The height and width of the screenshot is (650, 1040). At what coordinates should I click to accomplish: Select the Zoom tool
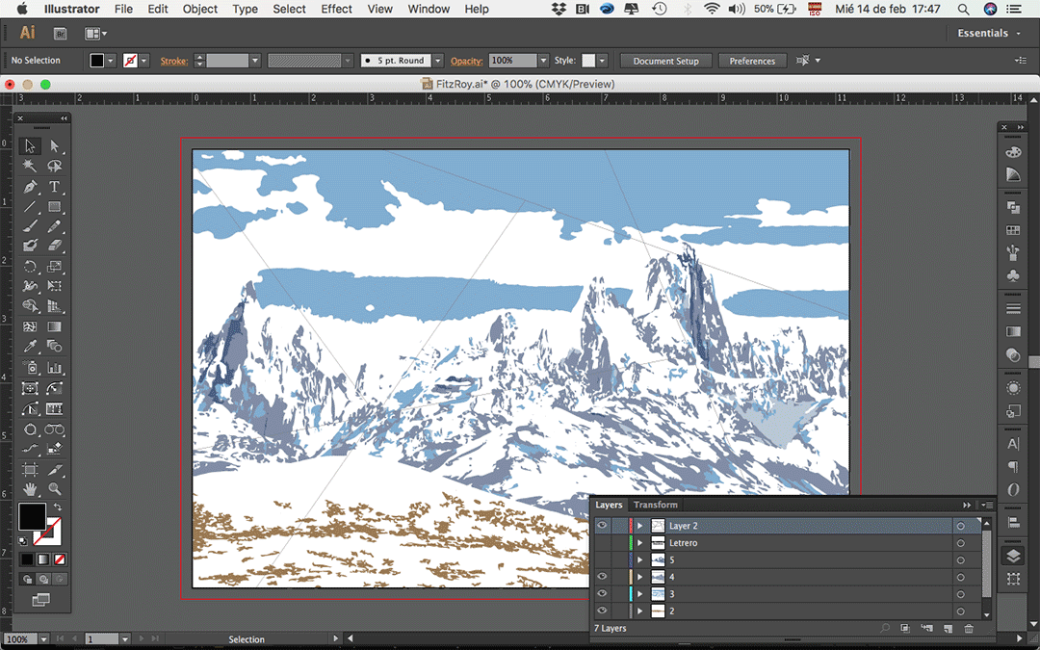click(54, 489)
